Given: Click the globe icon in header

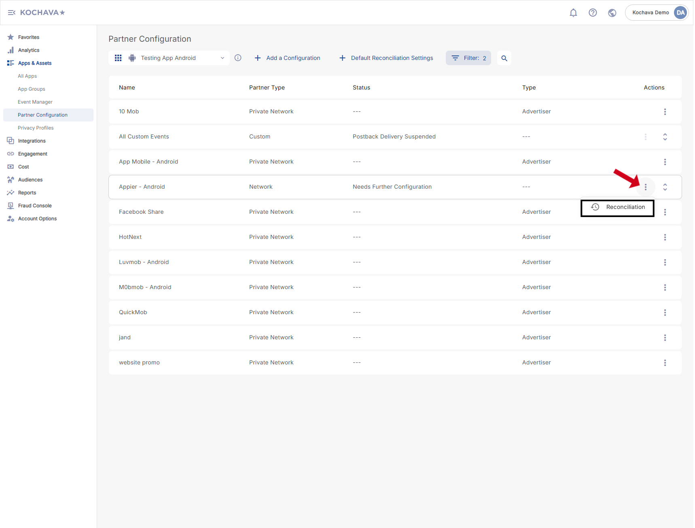Looking at the screenshot, I should click(x=612, y=13).
